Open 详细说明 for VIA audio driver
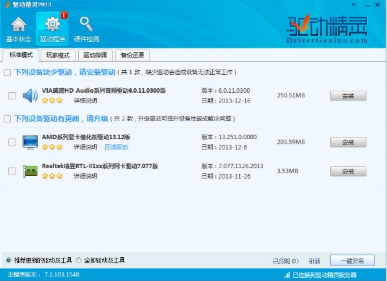 point(85,101)
